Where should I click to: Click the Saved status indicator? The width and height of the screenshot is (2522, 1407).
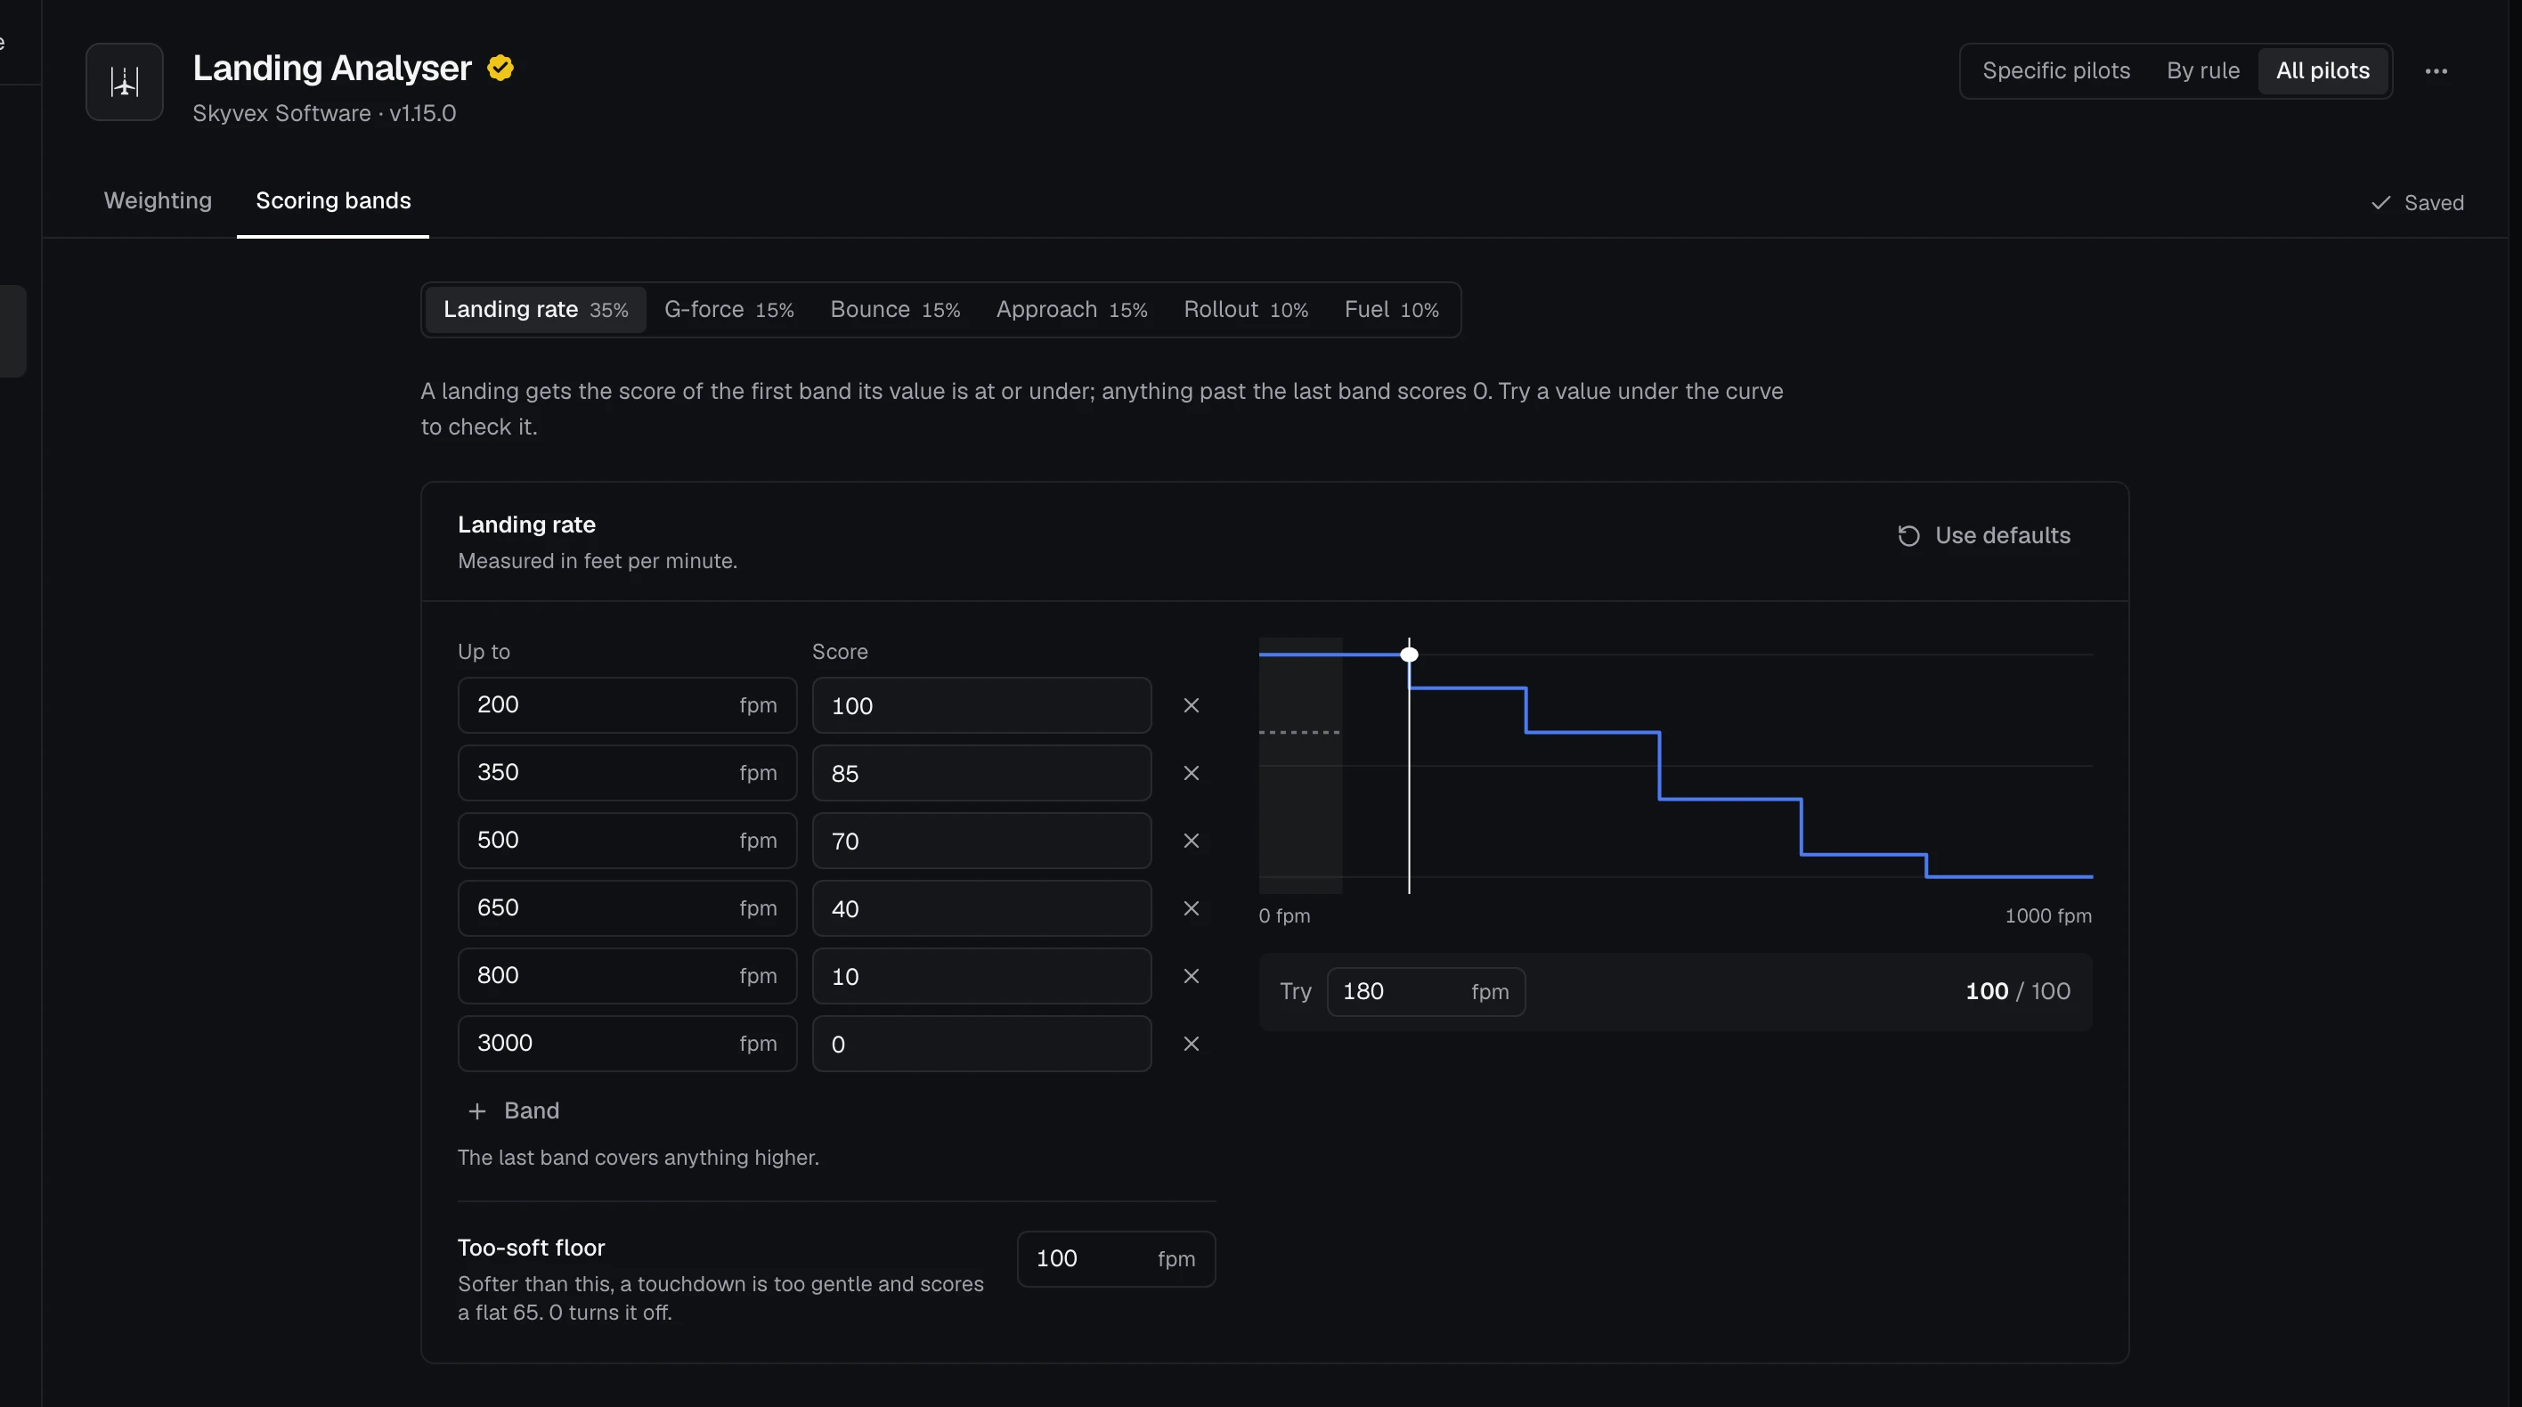point(2417,203)
